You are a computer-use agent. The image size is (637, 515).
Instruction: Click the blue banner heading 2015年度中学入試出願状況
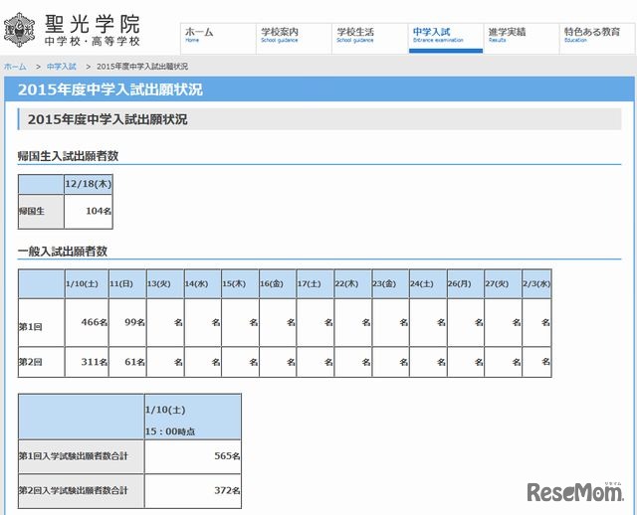pyautogui.click(x=110, y=89)
